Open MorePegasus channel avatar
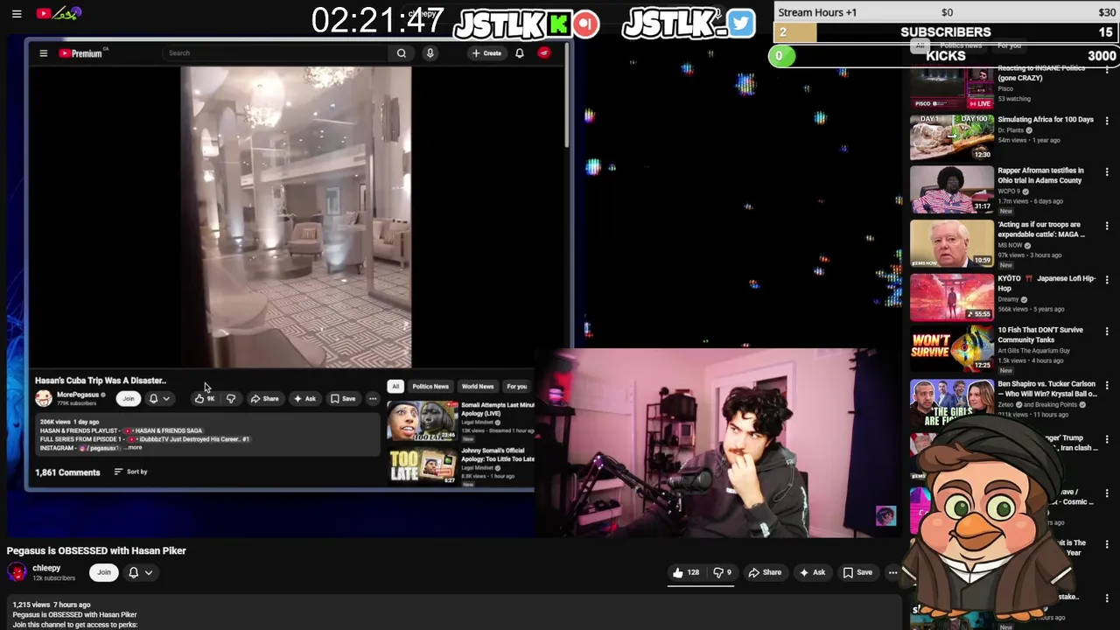1120x630 pixels. 44,398
